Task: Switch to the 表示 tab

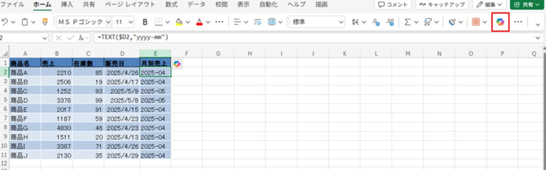Action: 244,4
